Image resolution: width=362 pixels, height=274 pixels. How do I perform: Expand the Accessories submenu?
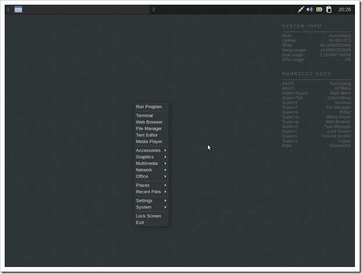151,150
